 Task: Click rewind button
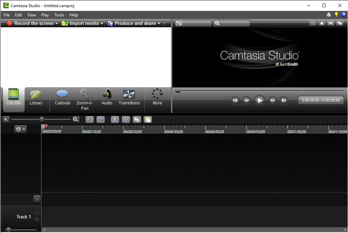coord(246,100)
